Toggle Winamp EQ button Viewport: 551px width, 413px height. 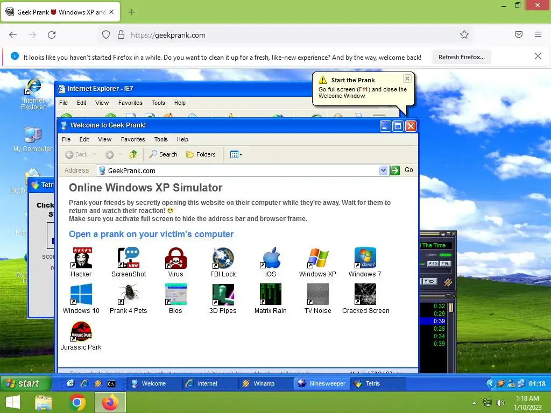[x=433, y=264]
